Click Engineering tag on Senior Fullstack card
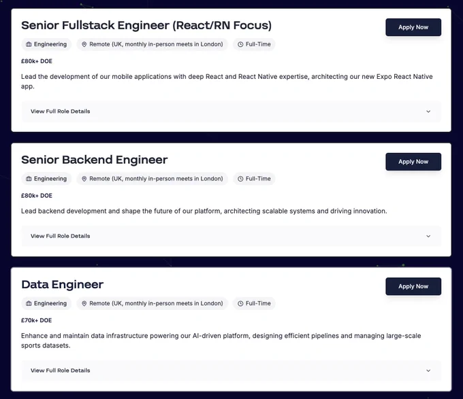The image size is (463, 399). (x=46, y=44)
